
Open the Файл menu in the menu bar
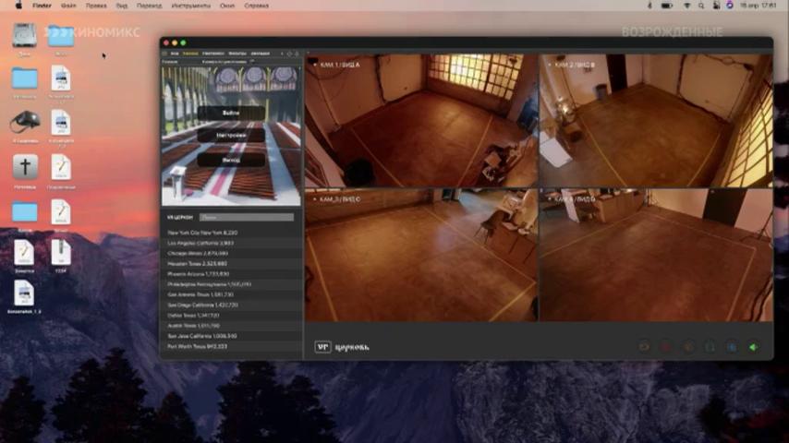coord(68,5)
